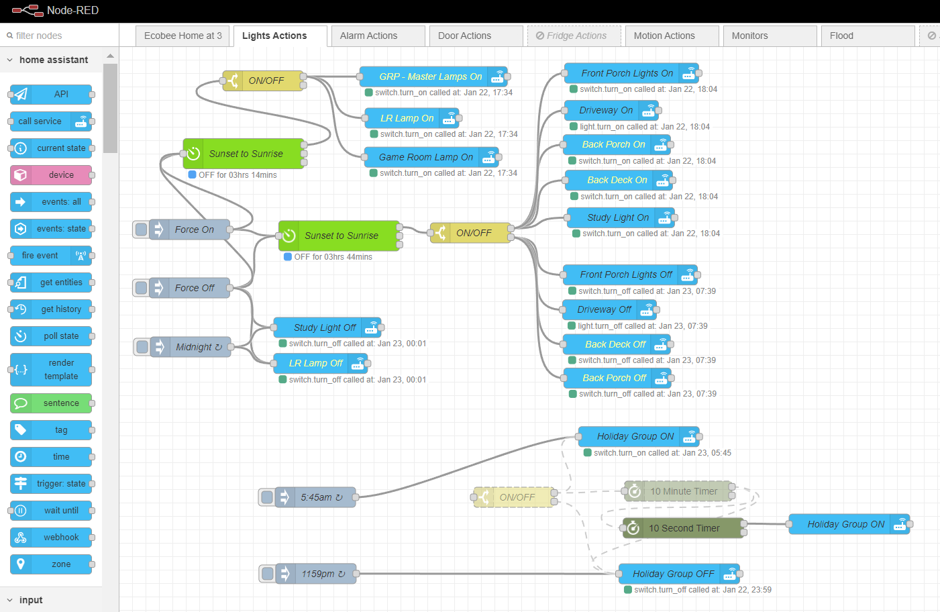Click the get history node clock icon
The width and height of the screenshot is (940, 612).
point(21,309)
